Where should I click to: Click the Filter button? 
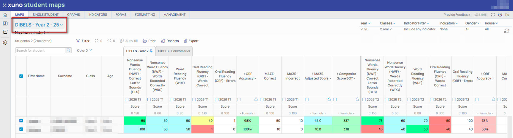[83, 41]
